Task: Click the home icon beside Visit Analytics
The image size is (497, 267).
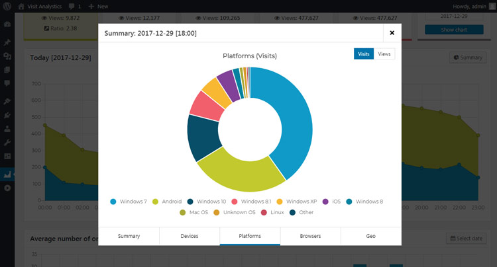Action: point(21,7)
